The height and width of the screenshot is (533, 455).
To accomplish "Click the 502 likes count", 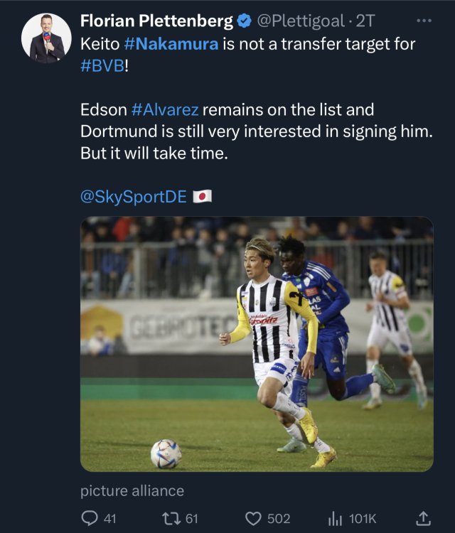I will 278,519.
